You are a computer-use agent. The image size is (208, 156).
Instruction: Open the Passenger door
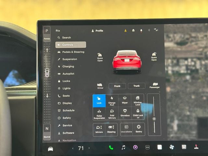155,85
